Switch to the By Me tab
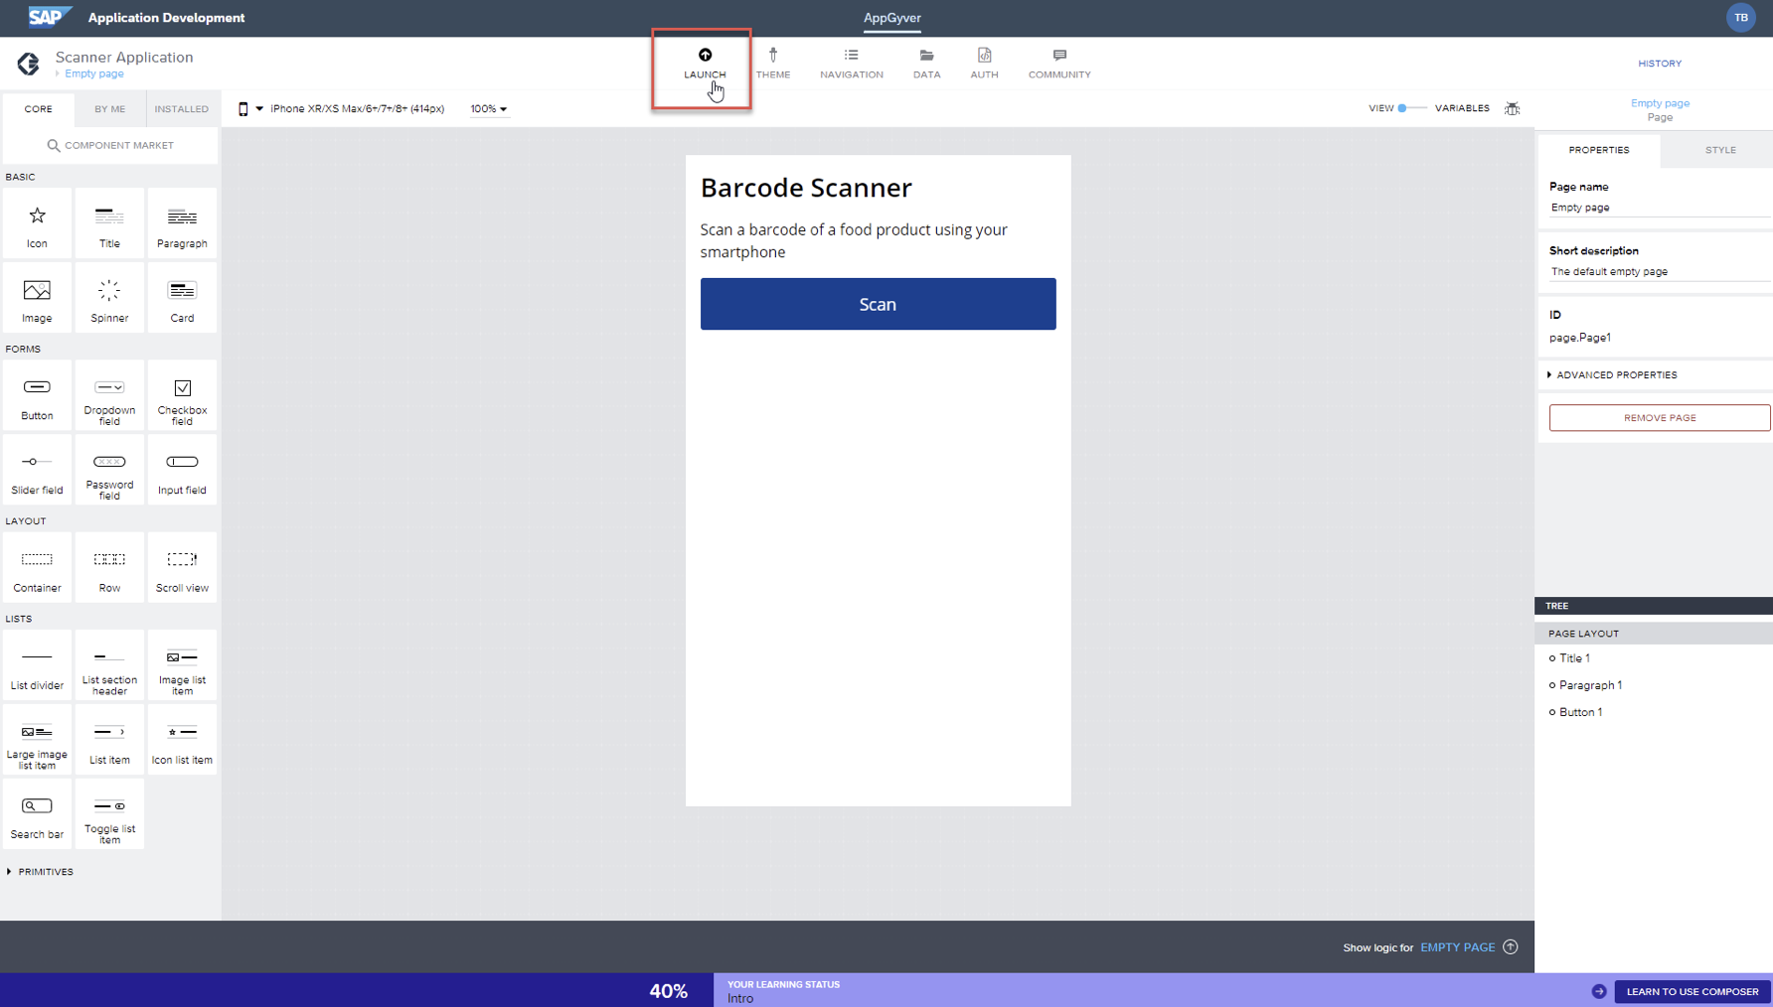The height and width of the screenshot is (1007, 1773). (109, 109)
